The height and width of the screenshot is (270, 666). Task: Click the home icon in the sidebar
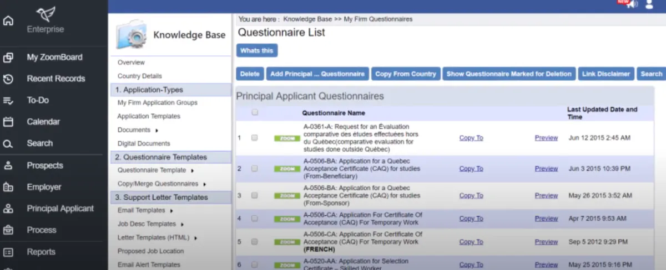[x=8, y=22]
